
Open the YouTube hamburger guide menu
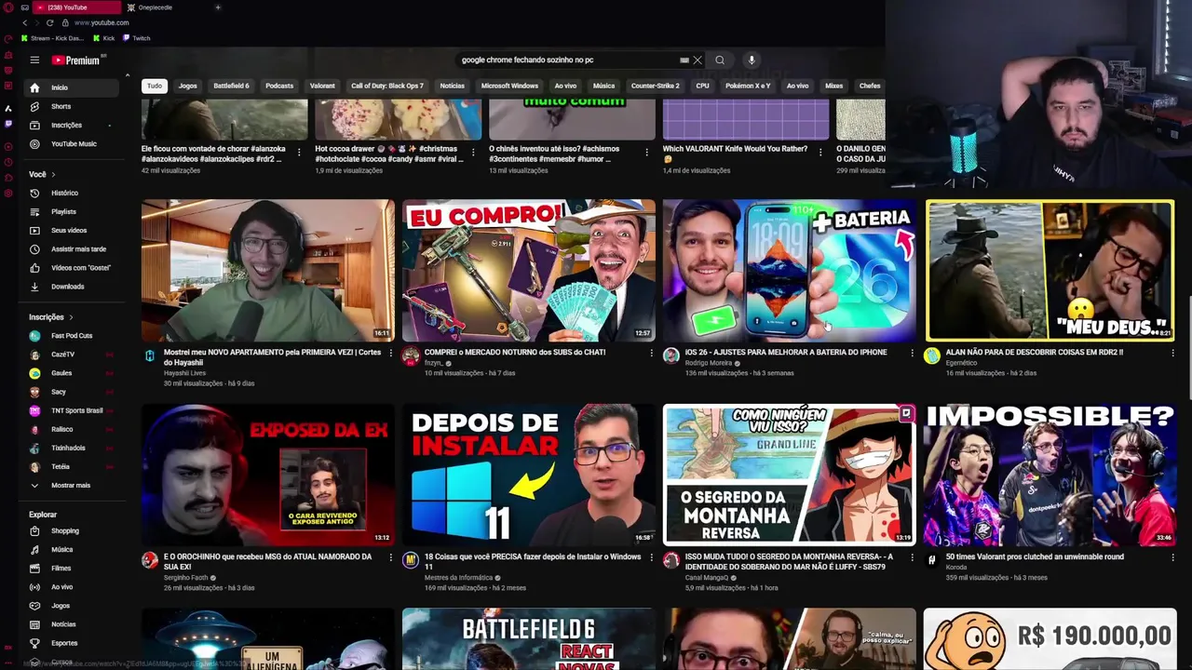click(34, 60)
